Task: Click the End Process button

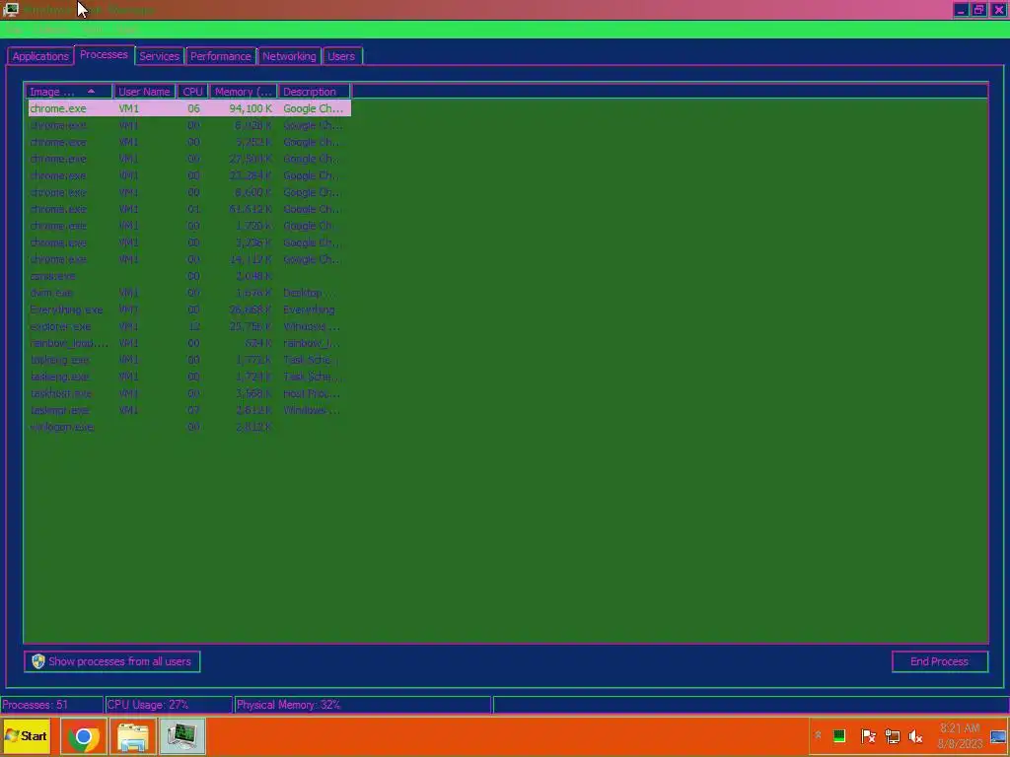Action: click(940, 661)
